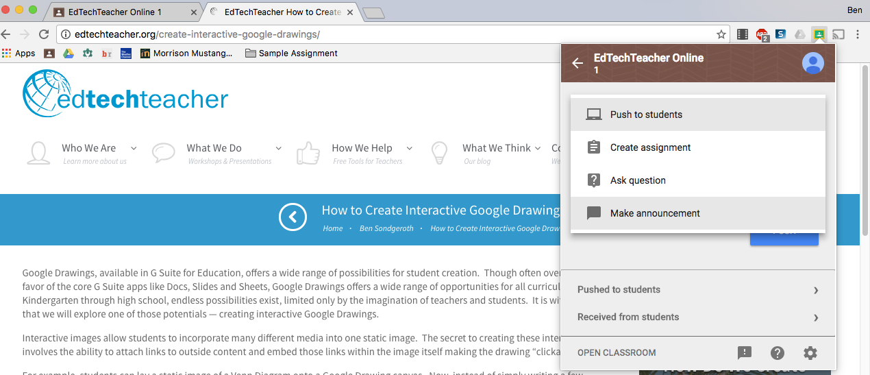Close the EdTechTeacher Online 1 tab
Image resolution: width=870 pixels, height=375 pixels.
[194, 12]
